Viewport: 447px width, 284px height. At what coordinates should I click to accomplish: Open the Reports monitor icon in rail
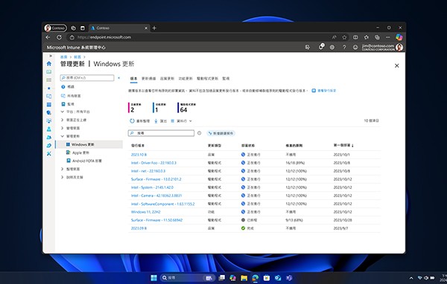click(x=49, y=121)
